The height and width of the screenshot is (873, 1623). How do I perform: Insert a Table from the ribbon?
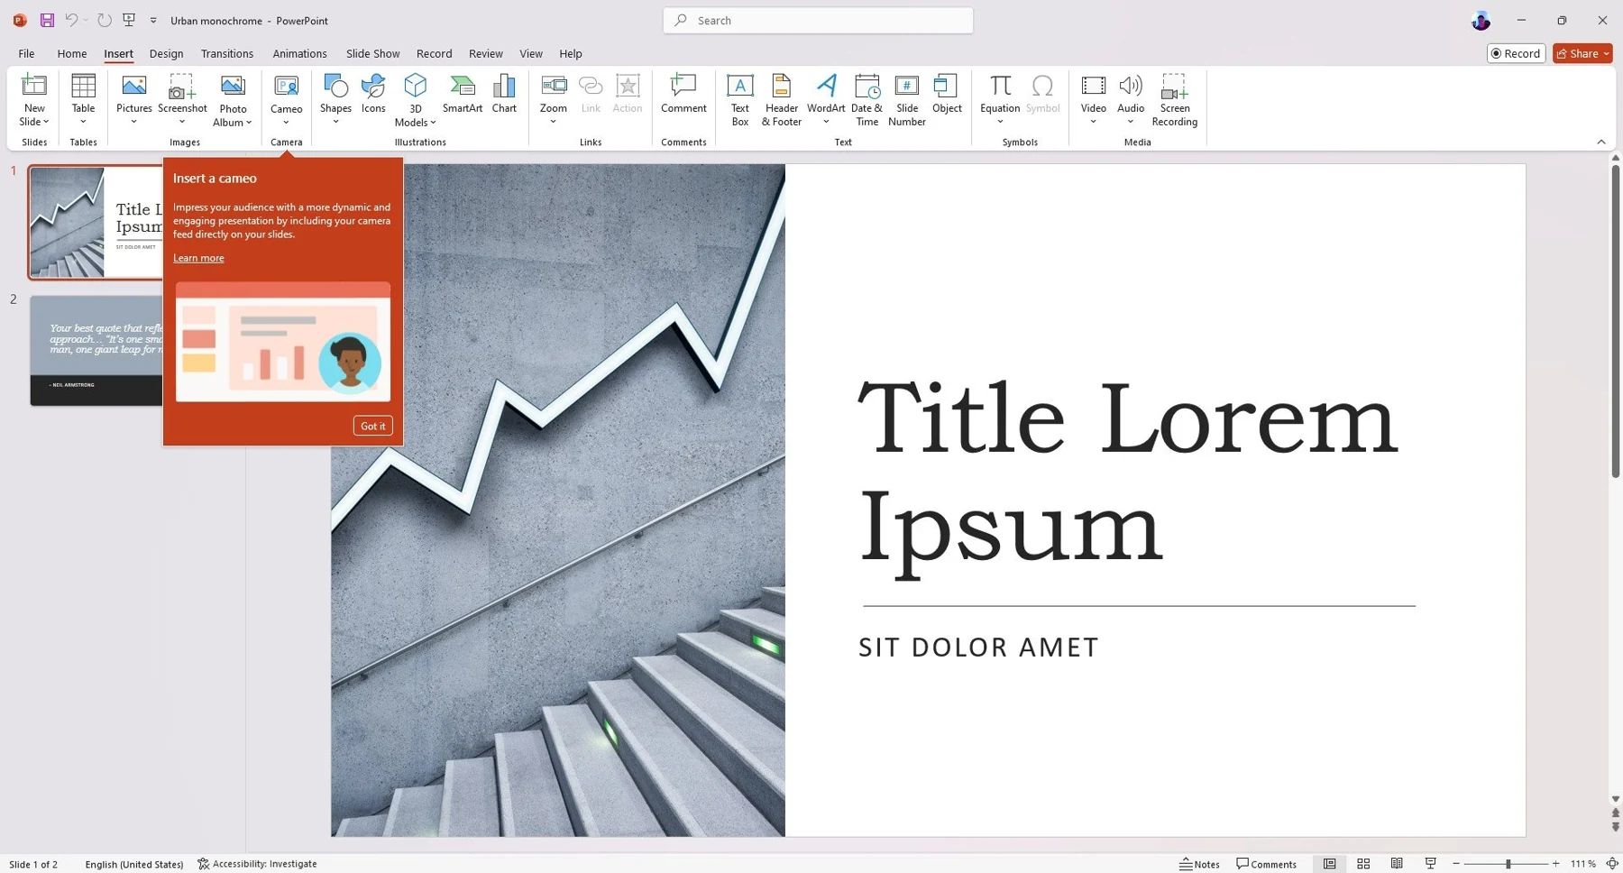point(83,100)
